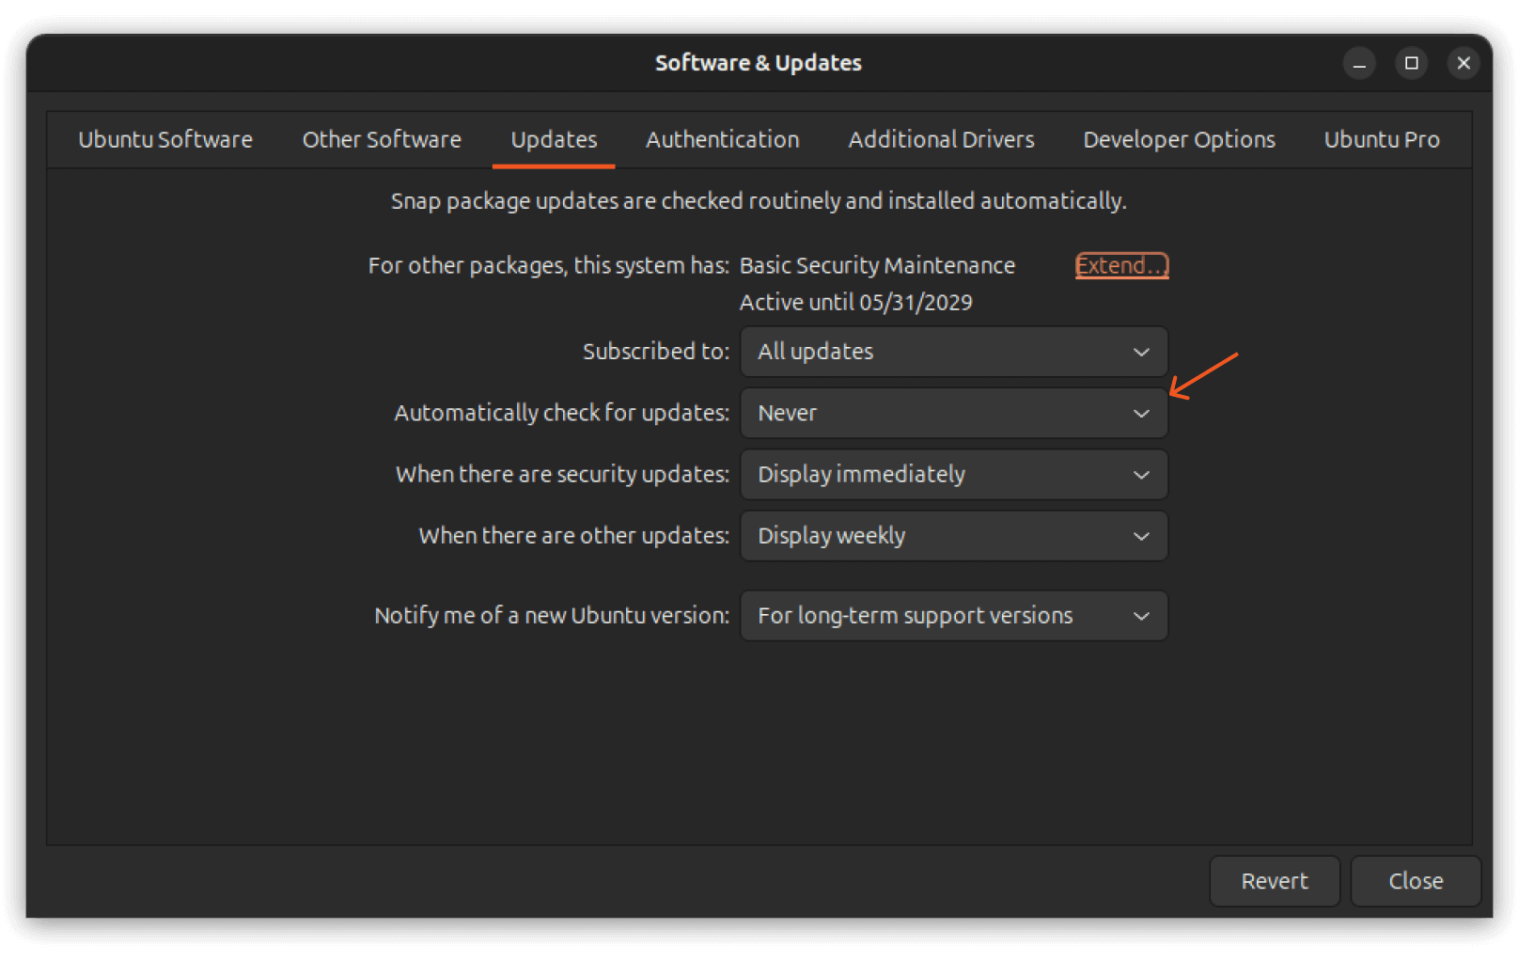Click 'When there are security updates:' label
Image resolution: width=1519 pixels, height=961 pixels.
[562, 474]
